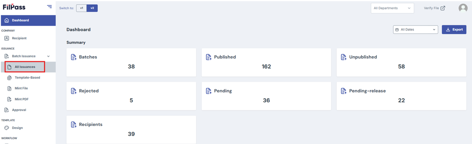472x144 pixels.
Task: Go to Template-Based issuance
Action: (28, 78)
